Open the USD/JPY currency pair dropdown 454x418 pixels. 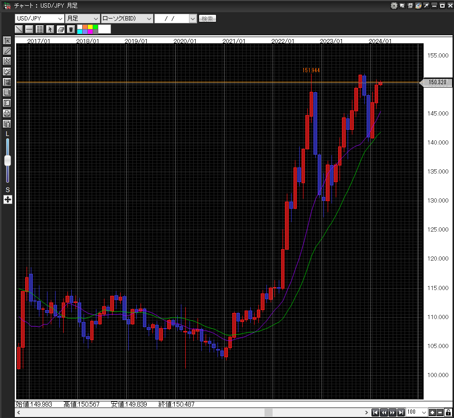pyautogui.click(x=39, y=19)
